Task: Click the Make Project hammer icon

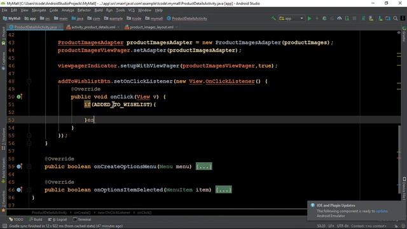Action: tap(273, 18)
